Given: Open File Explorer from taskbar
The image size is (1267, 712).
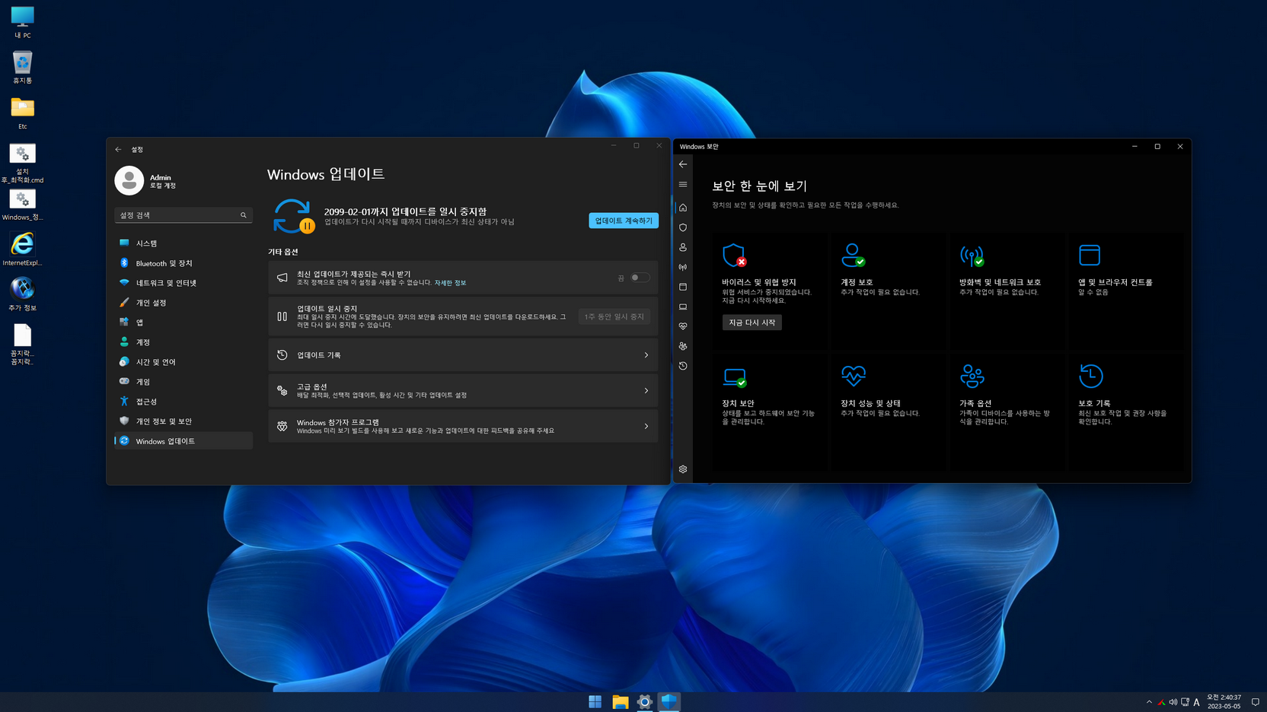Looking at the screenshot, I should 620,702.
